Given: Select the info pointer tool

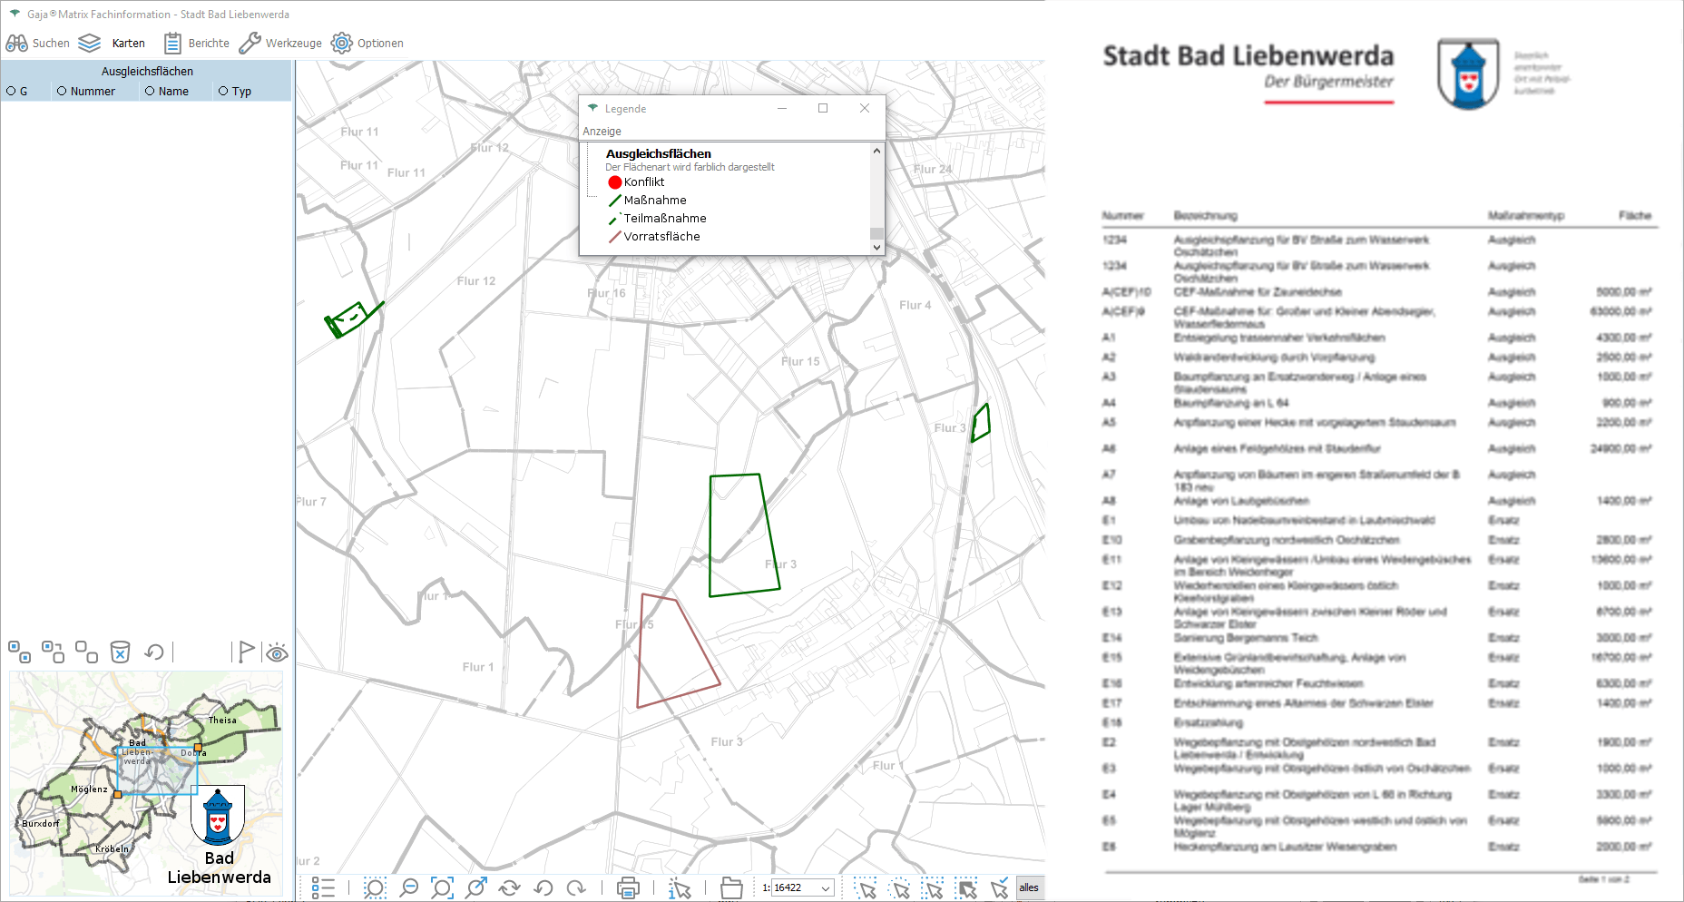Looking at the screenshot, I should pyautogui.click(x=680, y=887).
